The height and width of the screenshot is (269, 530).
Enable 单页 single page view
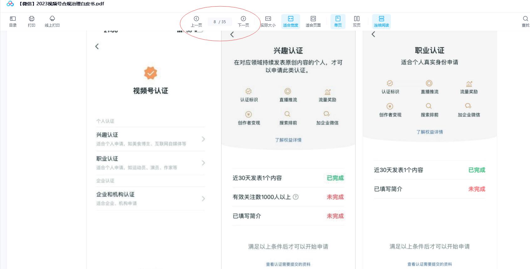pos(338,21)
